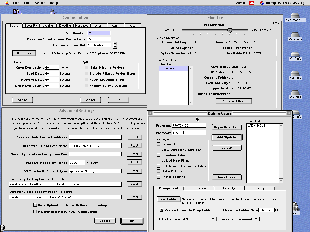Click the Disconnect User button
Screen dimensions: 310x232
[x=233, y=101]
